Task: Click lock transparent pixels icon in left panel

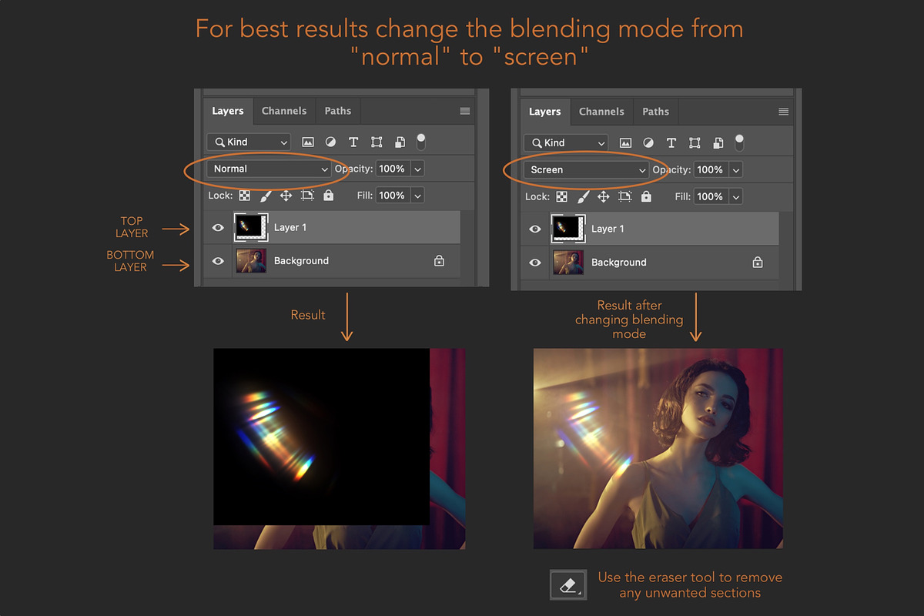Action: (x=244, y=196)
